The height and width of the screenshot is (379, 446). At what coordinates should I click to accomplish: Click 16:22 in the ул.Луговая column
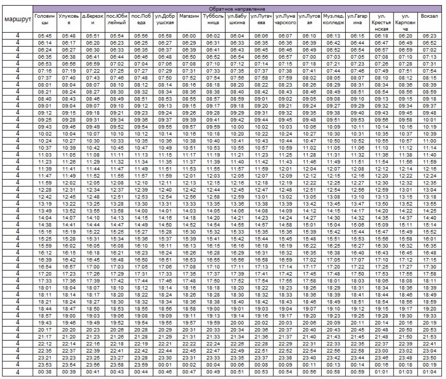tap(309, 246)
